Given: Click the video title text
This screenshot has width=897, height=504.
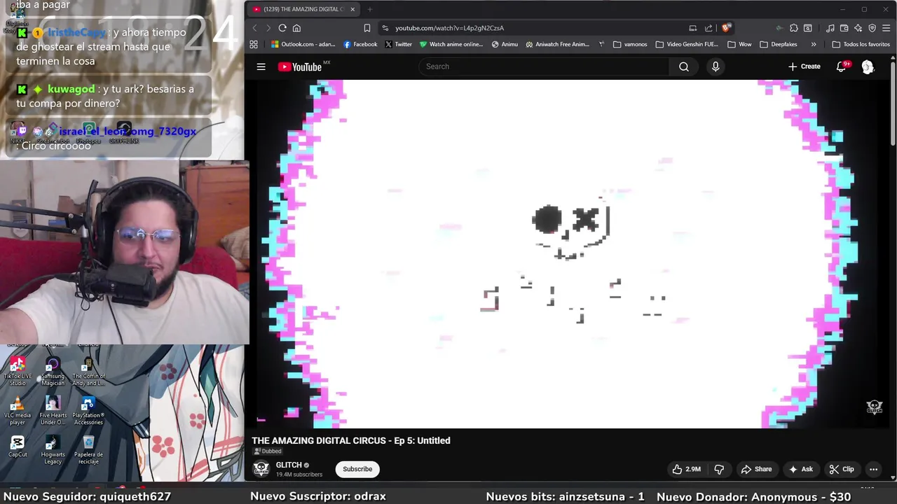Looking at the screenshot, I should 351,440.
